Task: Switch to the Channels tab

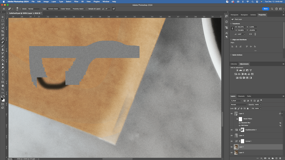Action: click(x=241, y=96)
